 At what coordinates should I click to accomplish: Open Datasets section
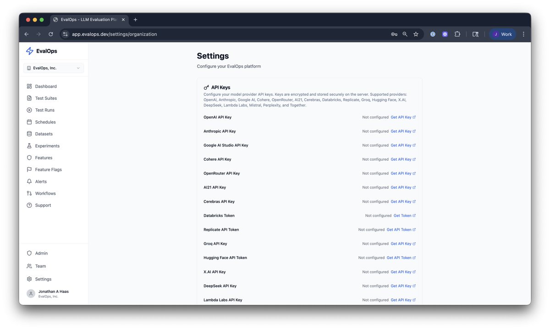pos(44,134)
